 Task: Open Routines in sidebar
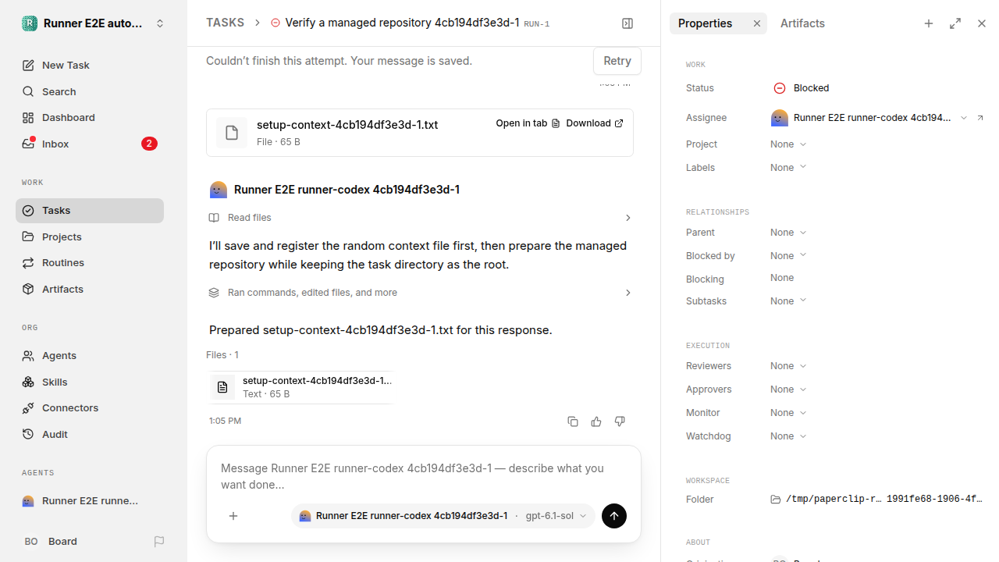click(90, 263)
